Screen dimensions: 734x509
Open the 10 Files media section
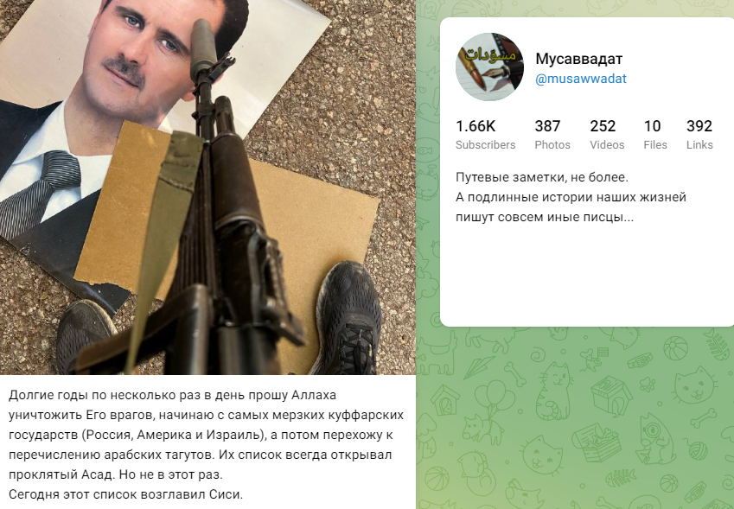click(x=654, y=135)
